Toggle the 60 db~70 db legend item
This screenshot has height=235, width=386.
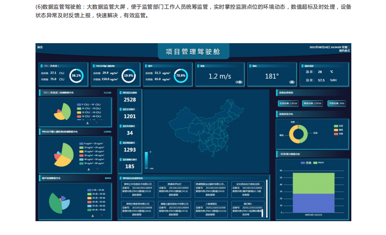(96, 210)
